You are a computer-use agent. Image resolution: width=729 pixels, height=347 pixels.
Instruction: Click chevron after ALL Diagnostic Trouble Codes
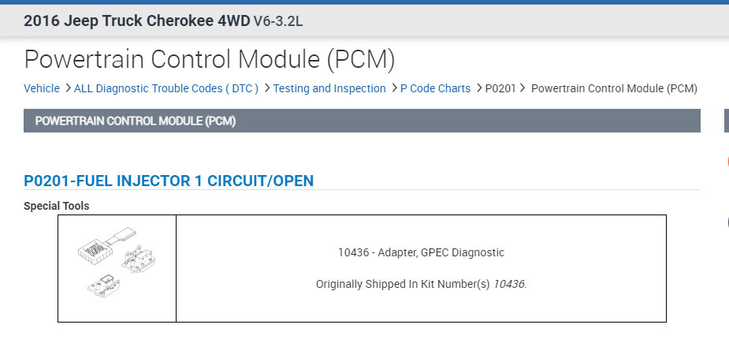click(267, 88)
